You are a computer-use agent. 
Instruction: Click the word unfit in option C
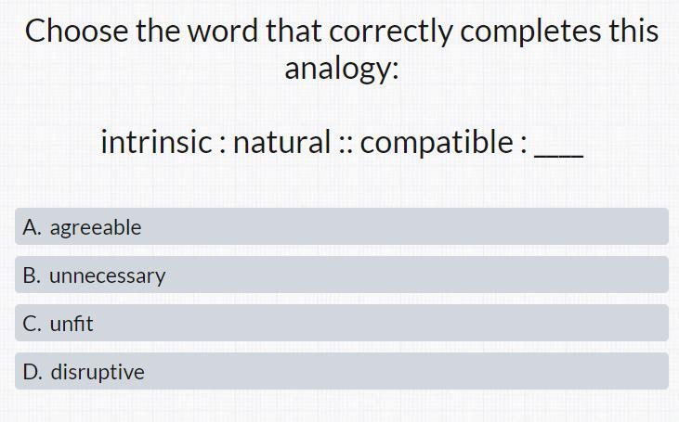[72, 324]
